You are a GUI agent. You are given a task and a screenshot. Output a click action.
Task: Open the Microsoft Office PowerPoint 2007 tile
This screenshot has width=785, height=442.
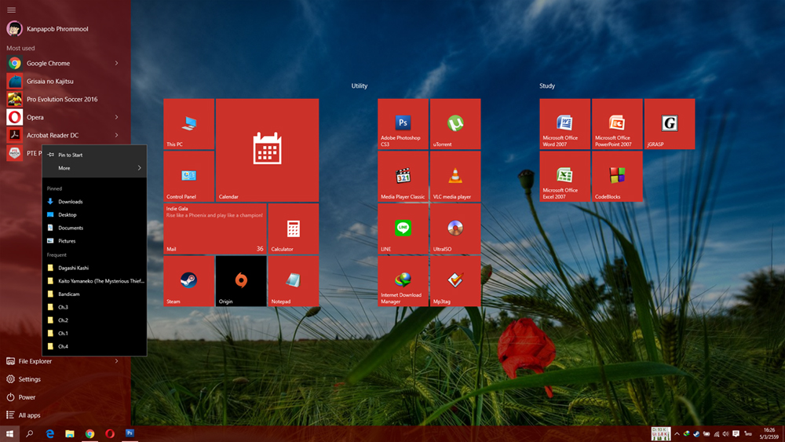coord(617,123)
